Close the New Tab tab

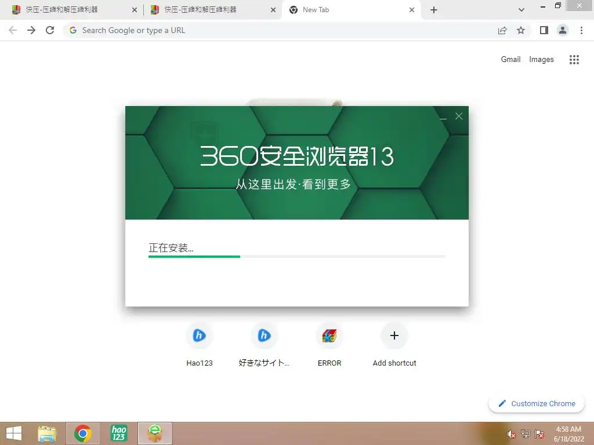pos(412,10)
